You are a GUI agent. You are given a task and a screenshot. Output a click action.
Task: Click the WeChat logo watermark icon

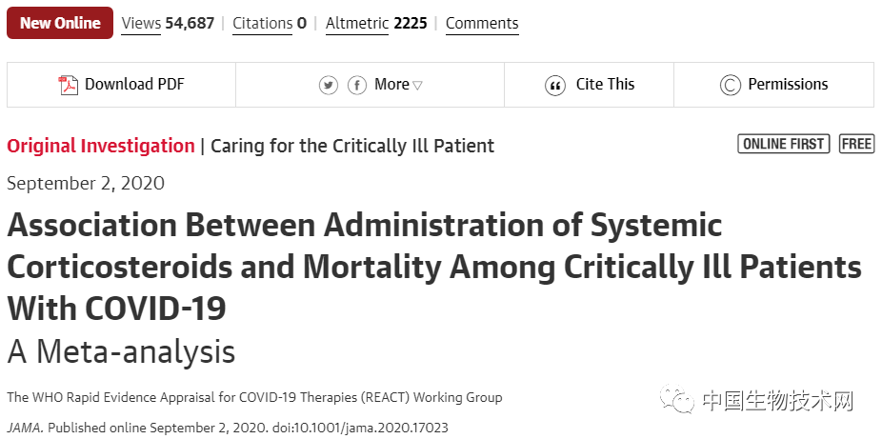pyautogui.click(x=678, y=401)
